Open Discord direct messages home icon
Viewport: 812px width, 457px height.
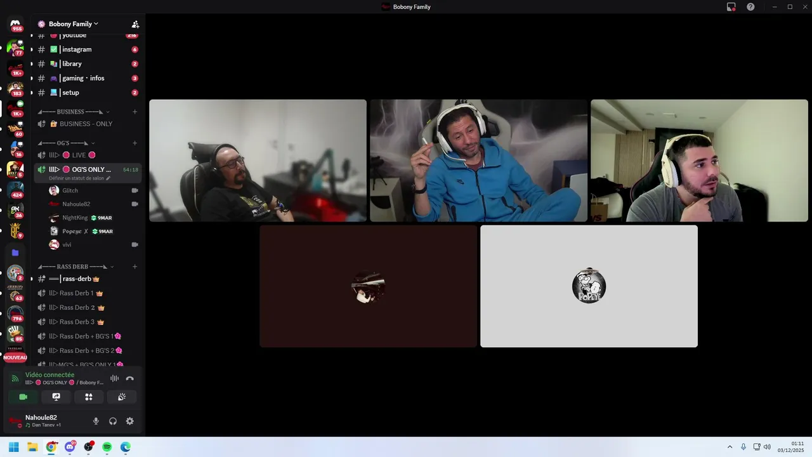pos(15,24)
